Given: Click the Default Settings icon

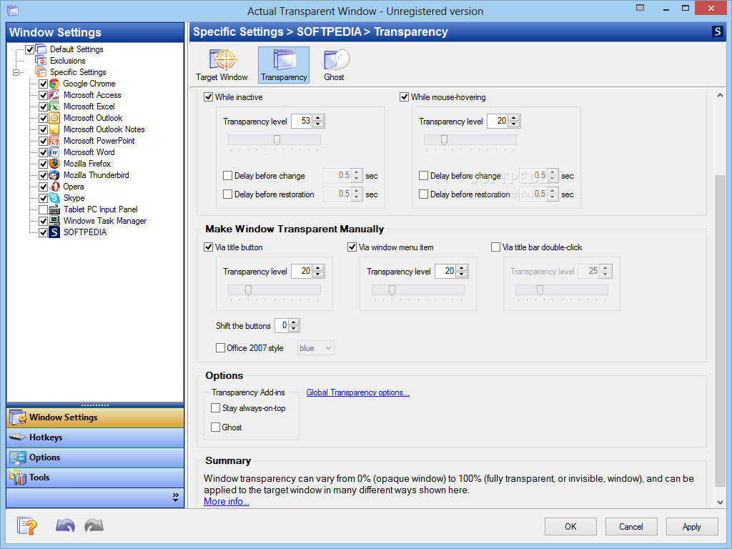Looking at the screenshot, I should pyautogui.click(x=41, y=49).
